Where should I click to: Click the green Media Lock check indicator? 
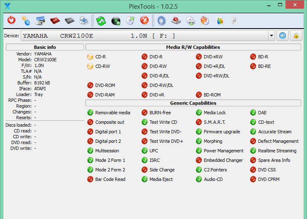click(199, 113)
